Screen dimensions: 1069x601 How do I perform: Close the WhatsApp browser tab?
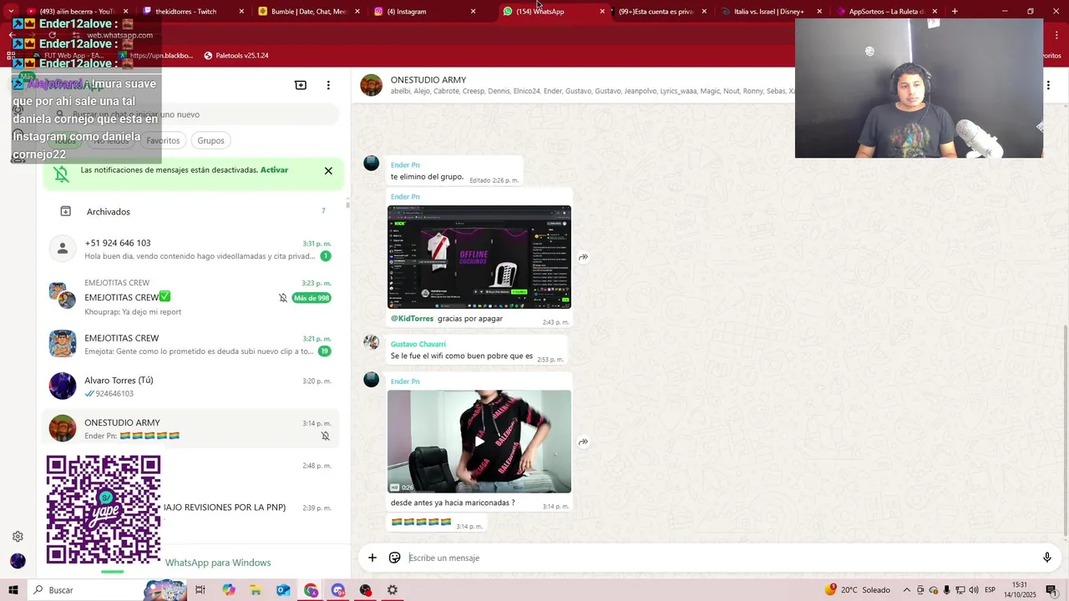pos(602,12)
